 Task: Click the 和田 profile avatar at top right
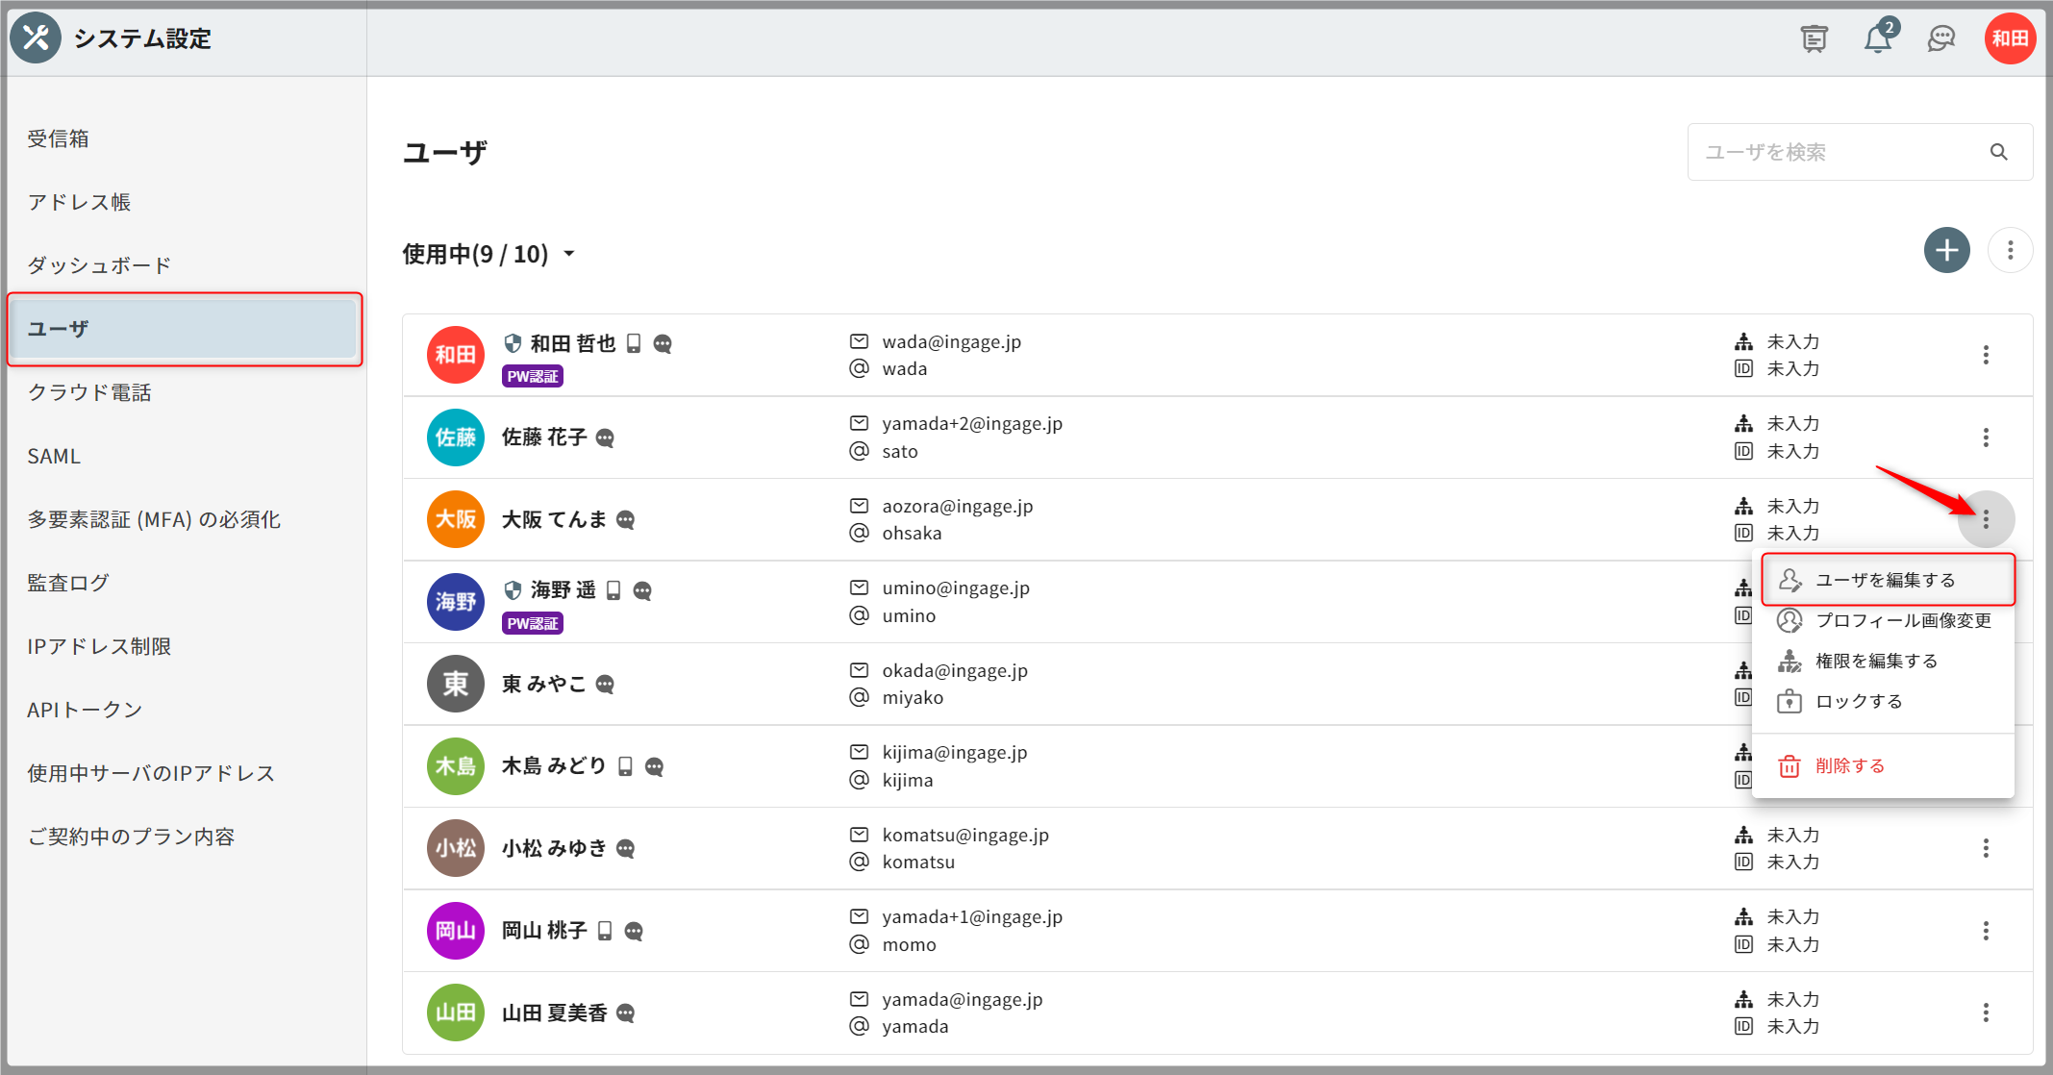coord(2010,38)
